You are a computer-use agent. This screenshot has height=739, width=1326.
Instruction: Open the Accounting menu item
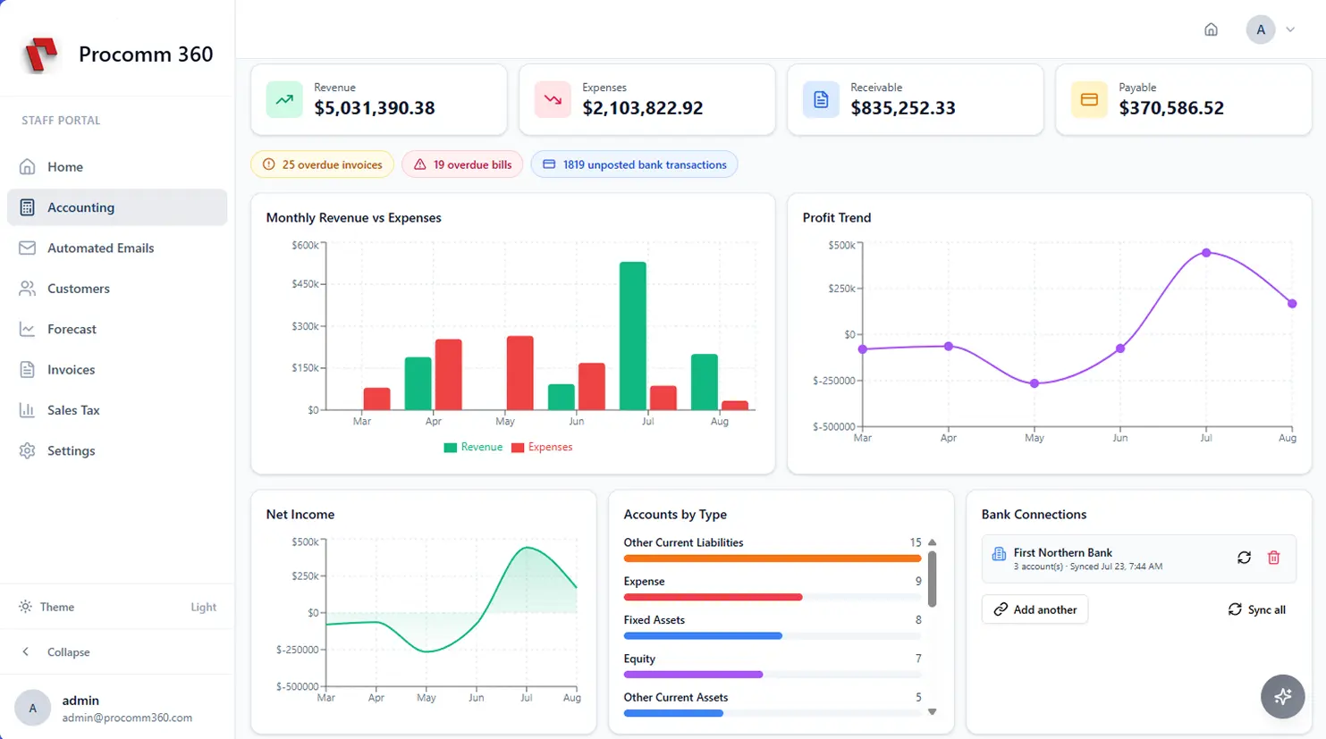pyautogui.click(x=117, y=207)
